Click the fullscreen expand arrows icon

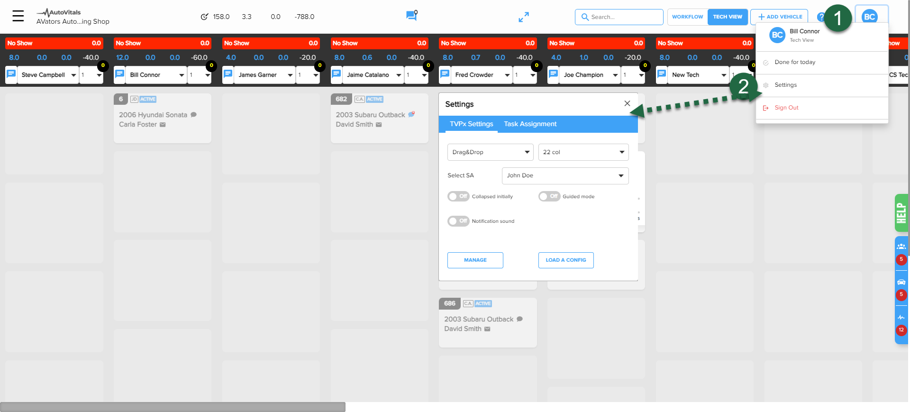(523, 17)
